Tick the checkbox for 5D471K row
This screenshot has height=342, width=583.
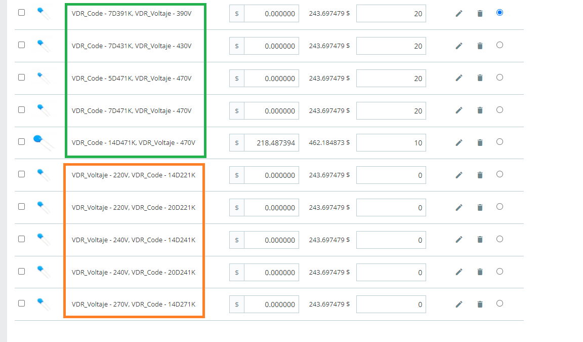22,77
